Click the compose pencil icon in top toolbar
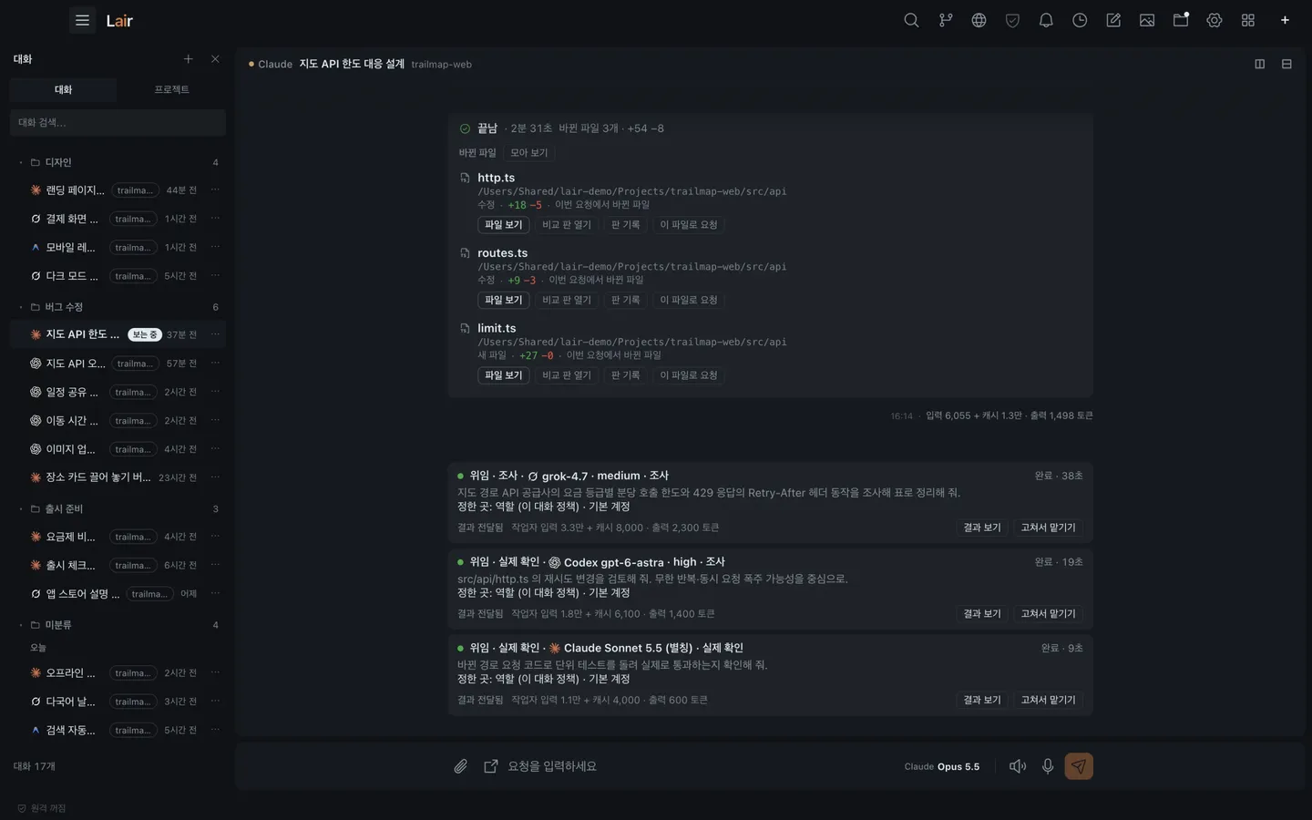Image resolution: width=1312 pixels, height=820 pixels. click(x=1113, y=20)
